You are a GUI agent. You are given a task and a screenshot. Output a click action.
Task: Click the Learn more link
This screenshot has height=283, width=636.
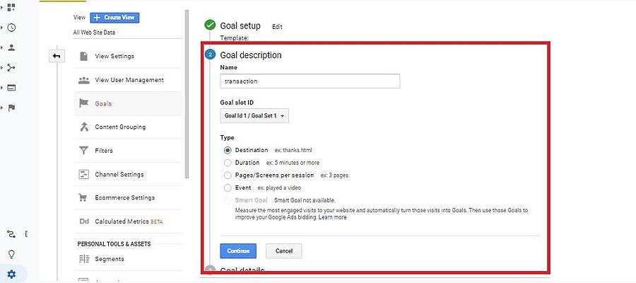click(332, 217)
